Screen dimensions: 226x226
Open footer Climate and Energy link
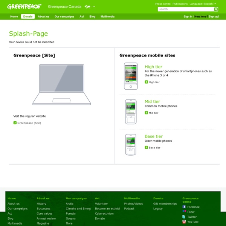[x=78, y=209]
